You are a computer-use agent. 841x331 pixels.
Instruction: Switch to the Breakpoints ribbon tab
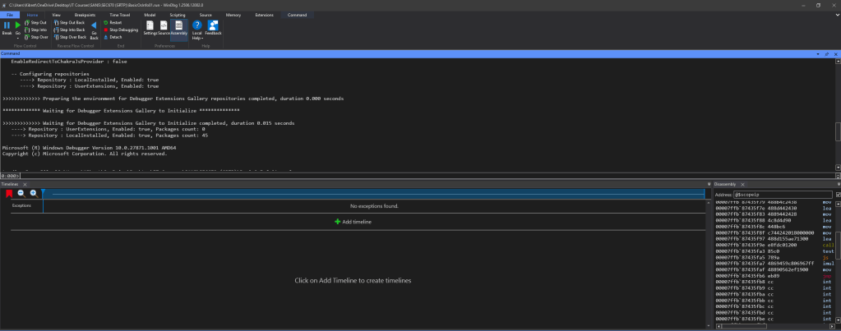tap(85, 15)
